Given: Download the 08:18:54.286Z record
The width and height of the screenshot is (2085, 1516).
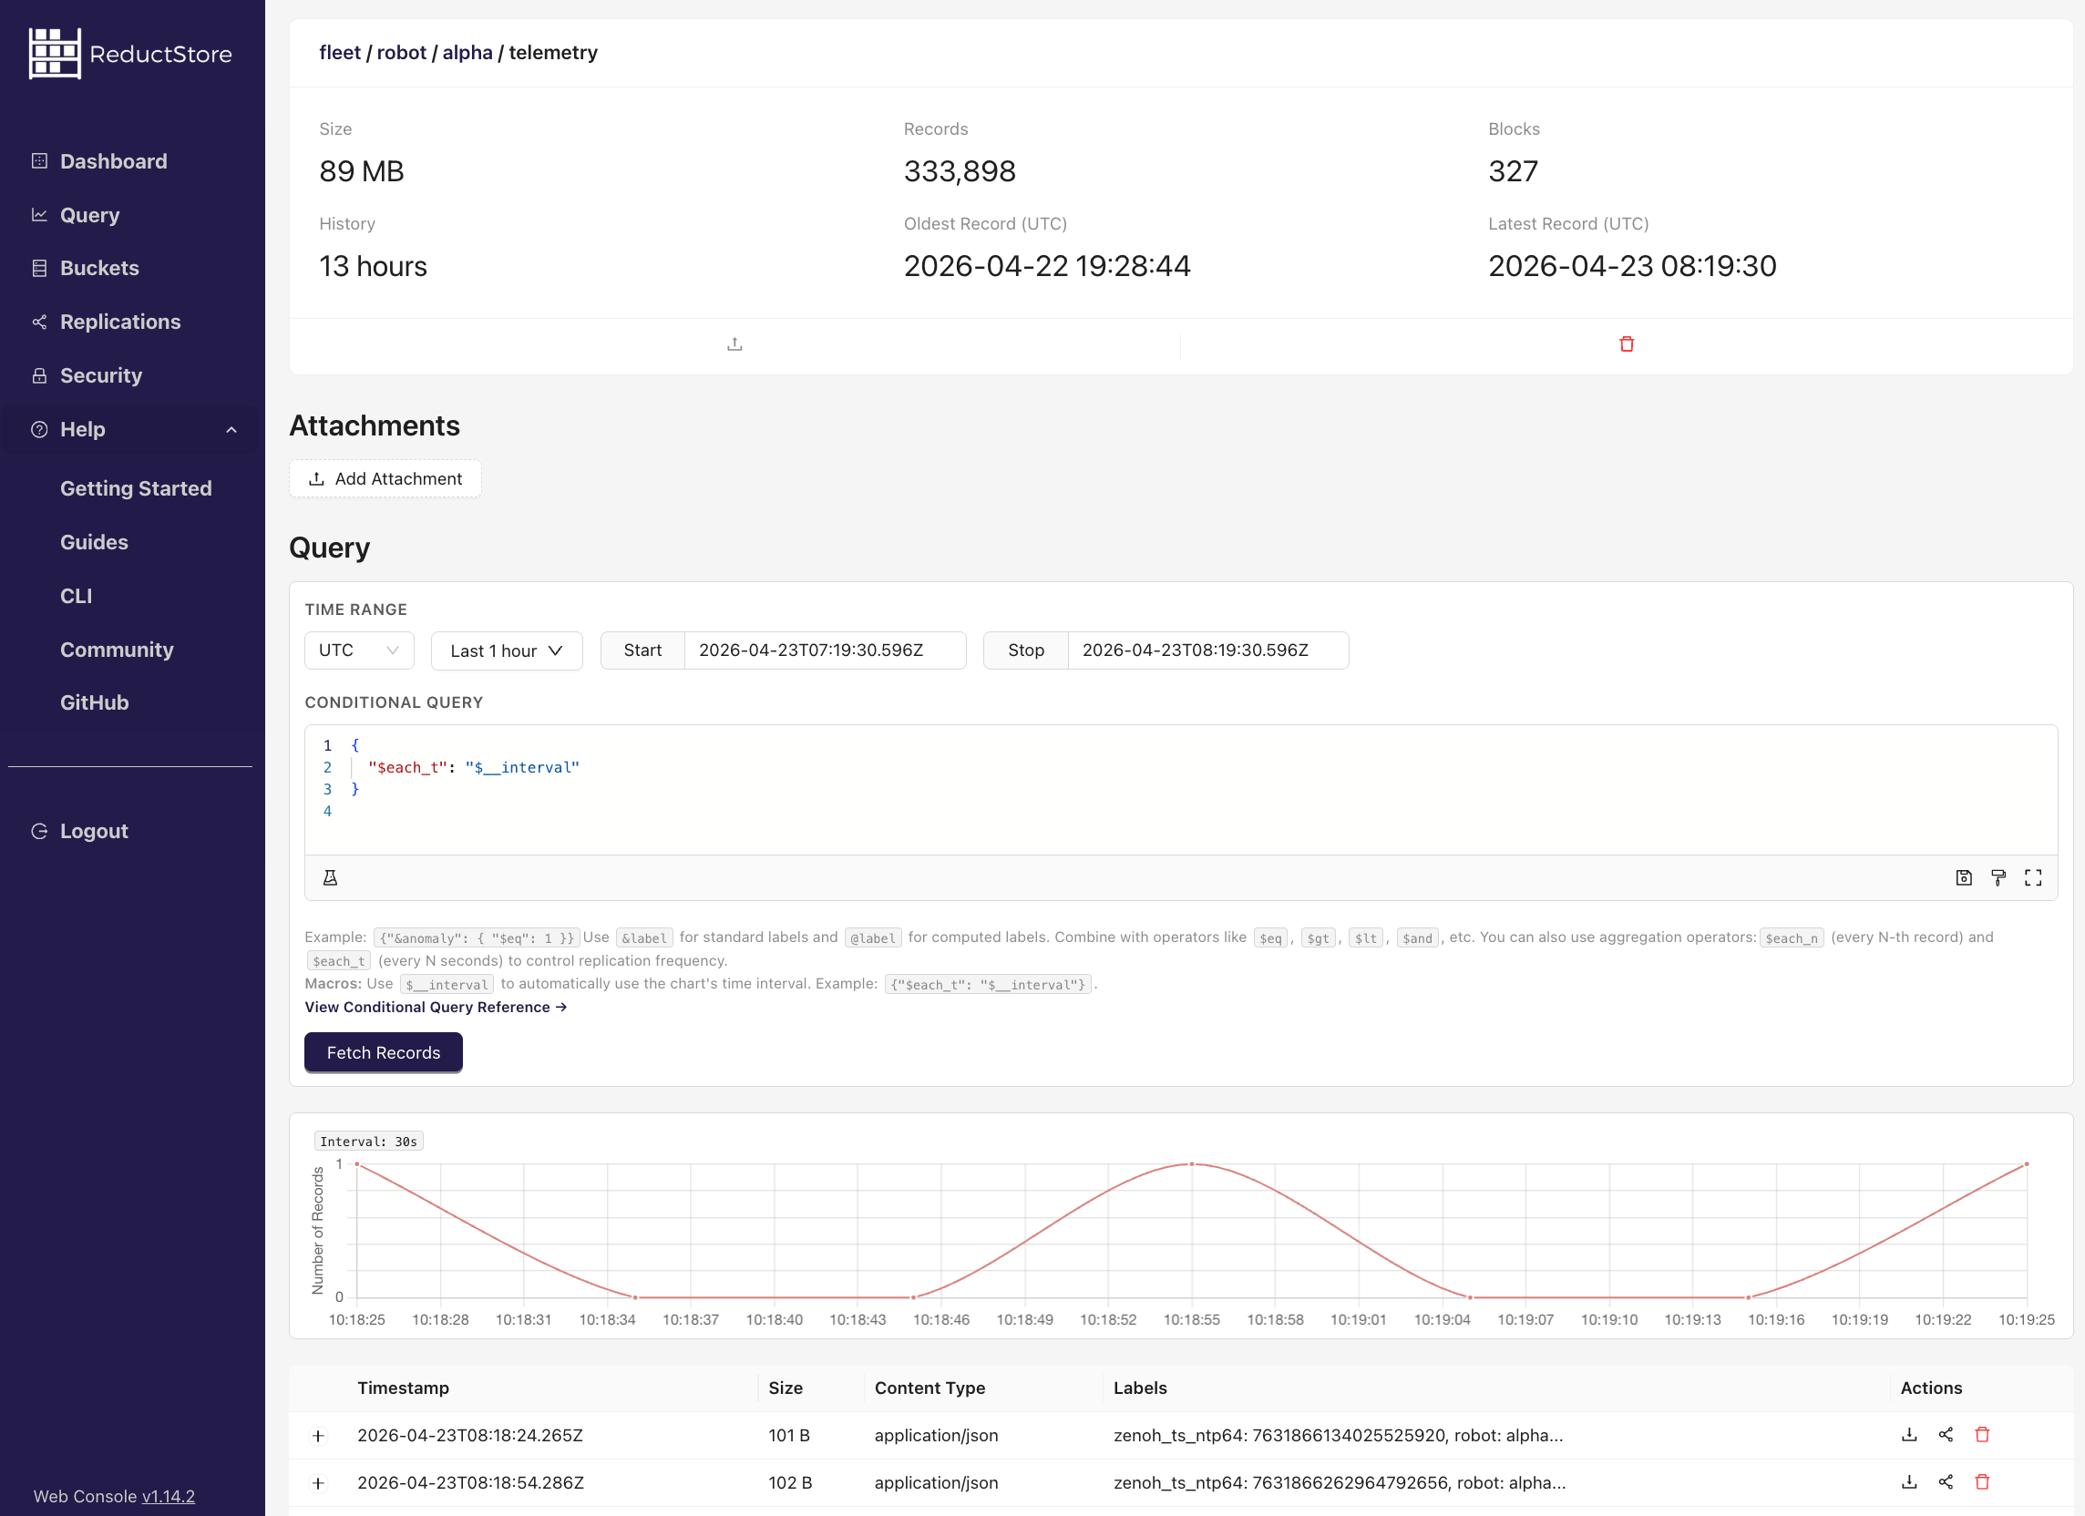Looking at the screenshot, I should click(x=1909, y=1483).
